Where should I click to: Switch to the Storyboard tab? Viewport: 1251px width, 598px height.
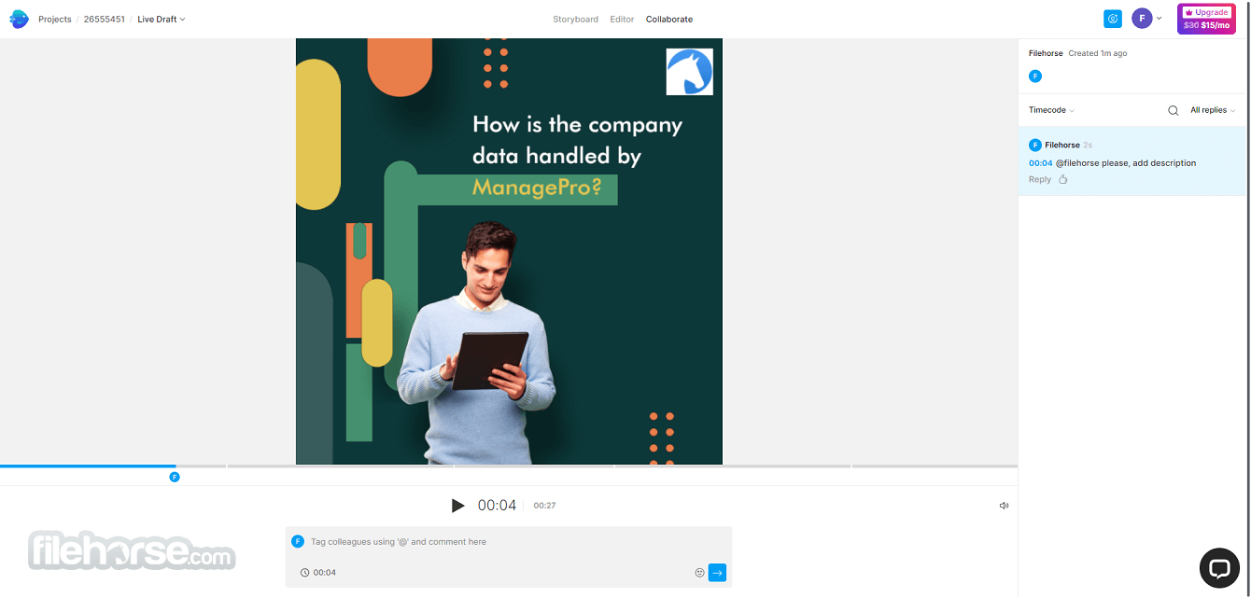coord(575,20)
